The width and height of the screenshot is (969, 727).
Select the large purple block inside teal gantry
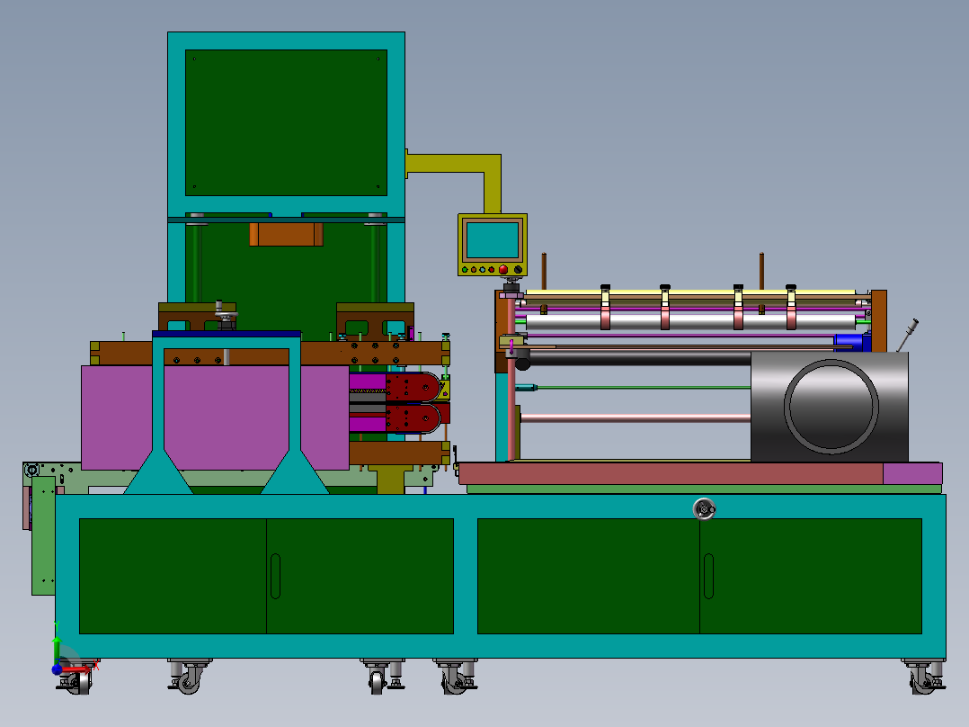(x=227, y=417)
